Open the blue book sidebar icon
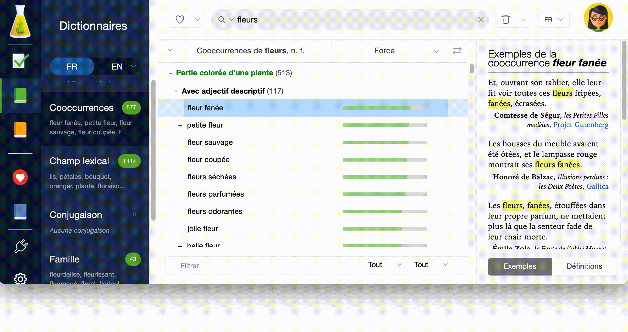 pos(20,211)
